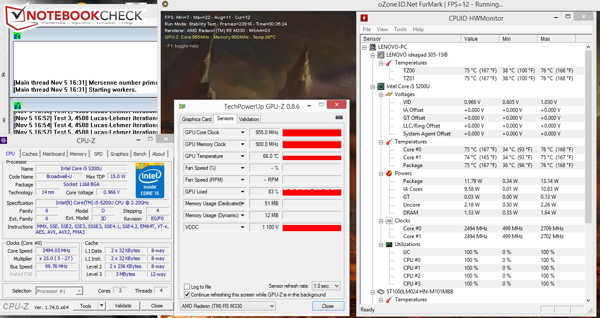Click the LENOVO ideapad 305-15IB motherboard icon
The width and height of the screenshot is (600, 318).
pos(381,55)
